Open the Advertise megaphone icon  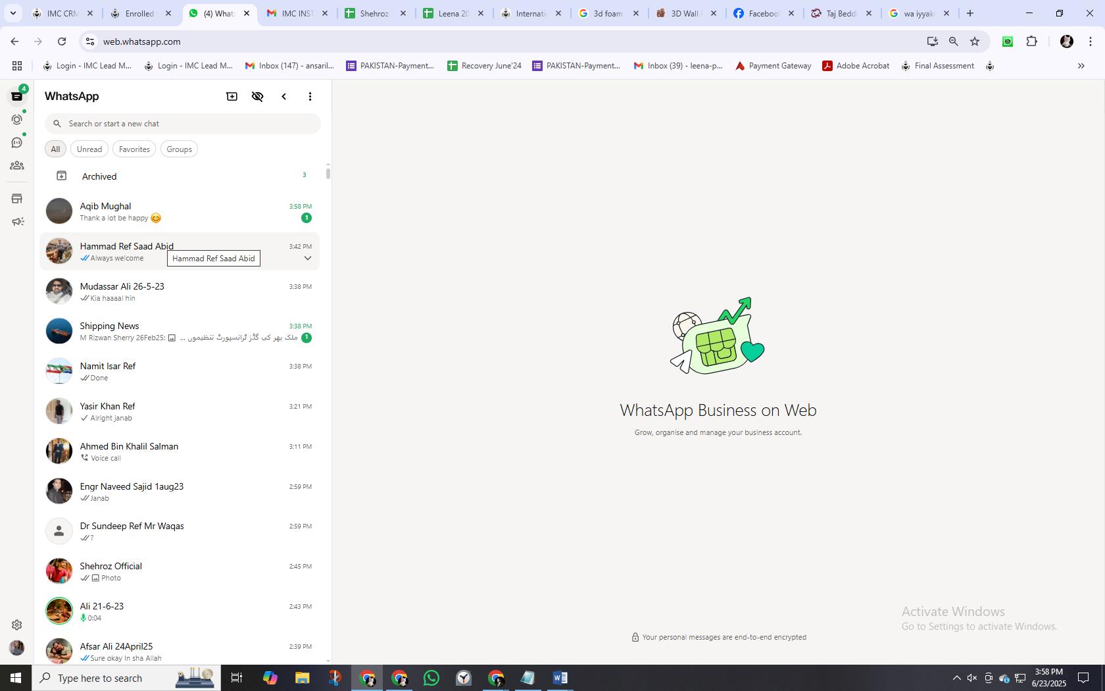click(x=18, y=222)
